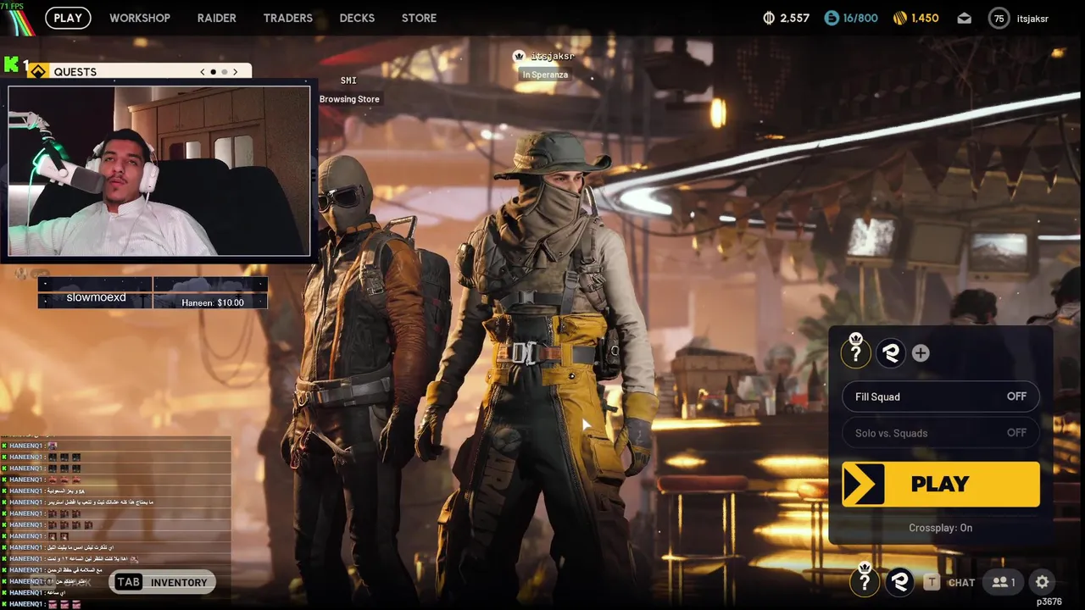Open CHAT in the bottom bar

[x=961, y=583]
